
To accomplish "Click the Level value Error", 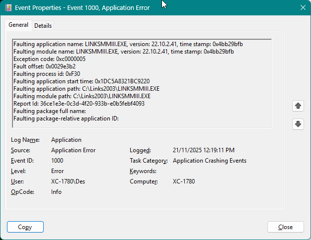I will pos(57,171).
